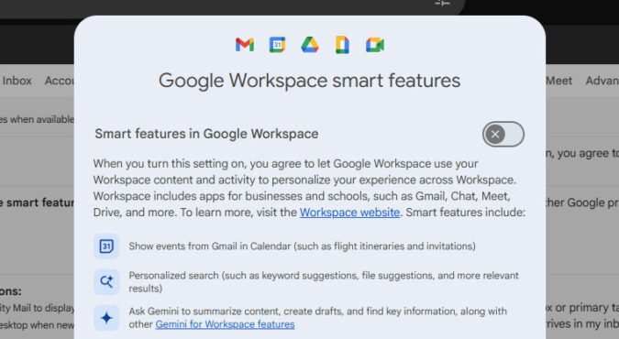Click the Smart features in Google Workspace heading

pos(206,134)
